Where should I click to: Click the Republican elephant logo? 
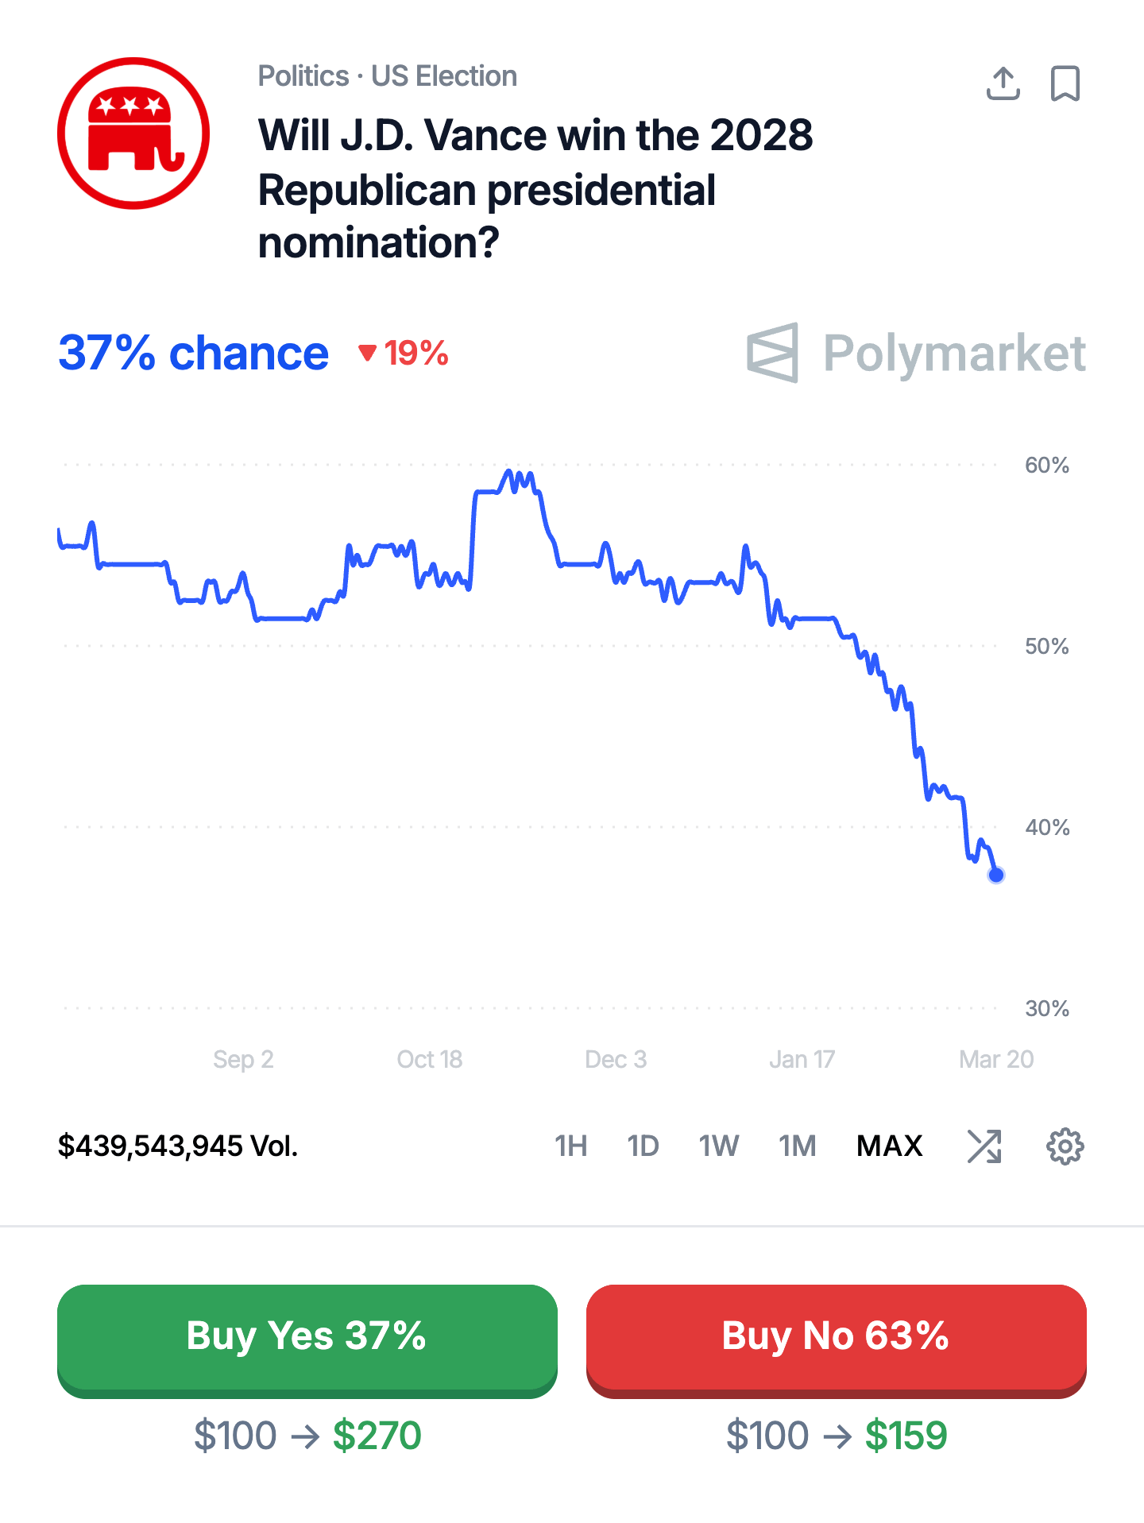click(133, 133)
